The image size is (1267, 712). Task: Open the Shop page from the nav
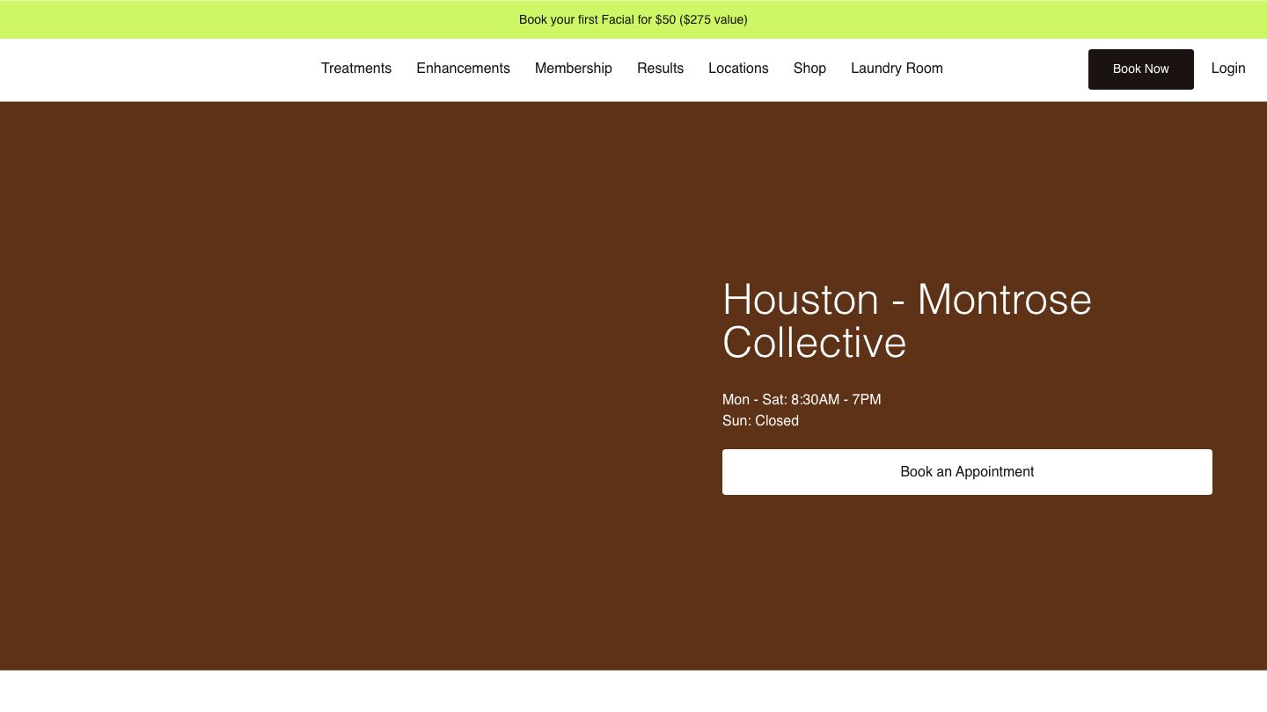[809, 69]
